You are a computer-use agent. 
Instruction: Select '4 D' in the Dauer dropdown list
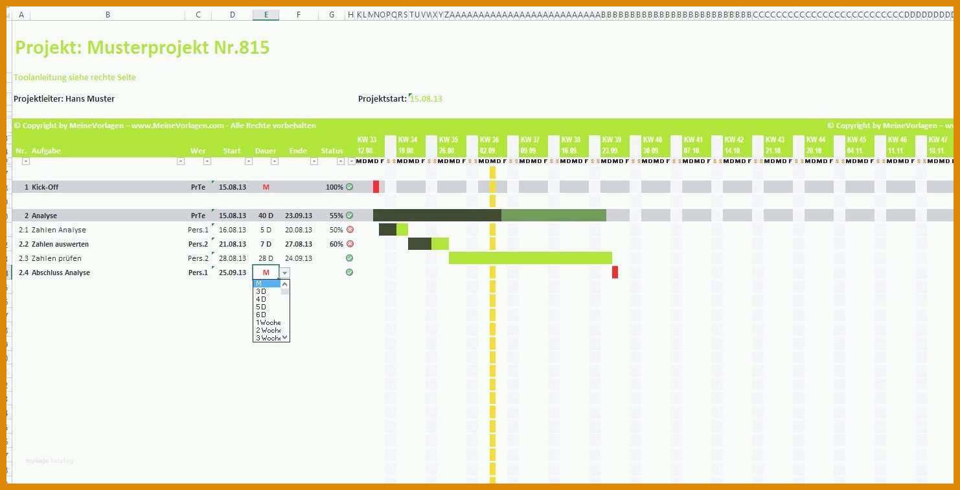click(266, 299)
